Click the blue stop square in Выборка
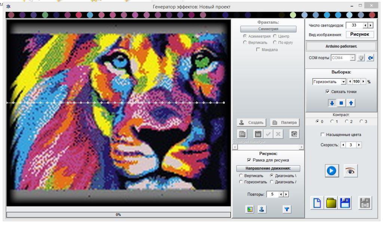 (341, 103)
